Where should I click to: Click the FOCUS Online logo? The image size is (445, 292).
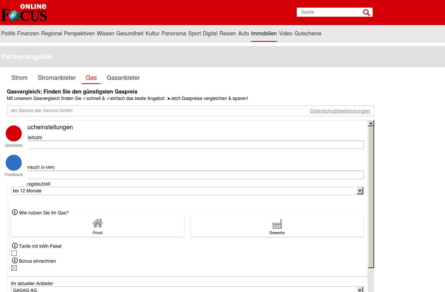click(24, 13)
